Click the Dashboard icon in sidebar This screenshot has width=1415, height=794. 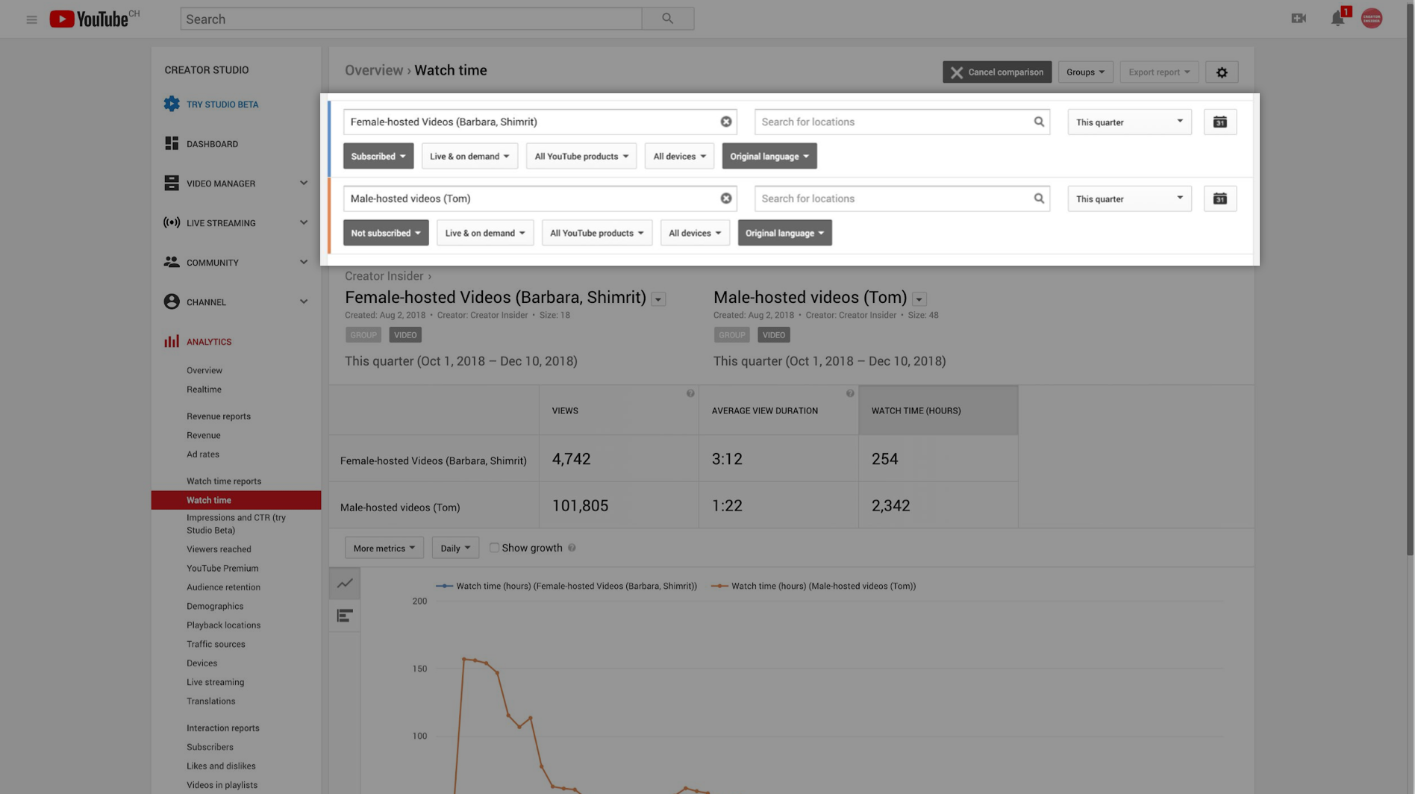pyautogui.click(x=172, y=143)
